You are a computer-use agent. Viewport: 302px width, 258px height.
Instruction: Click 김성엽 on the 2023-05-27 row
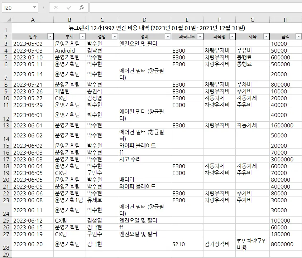click(x=102, y=98)
